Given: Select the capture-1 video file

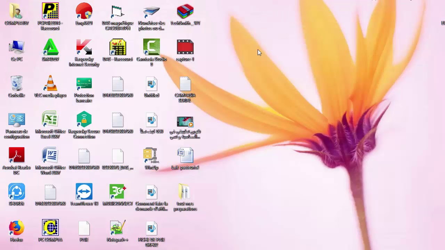Looking at the screenshot, I should tap(185, 47).
